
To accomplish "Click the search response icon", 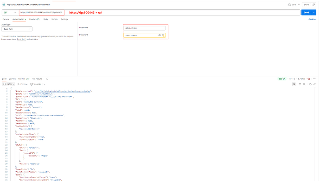I will click(304, 84).
